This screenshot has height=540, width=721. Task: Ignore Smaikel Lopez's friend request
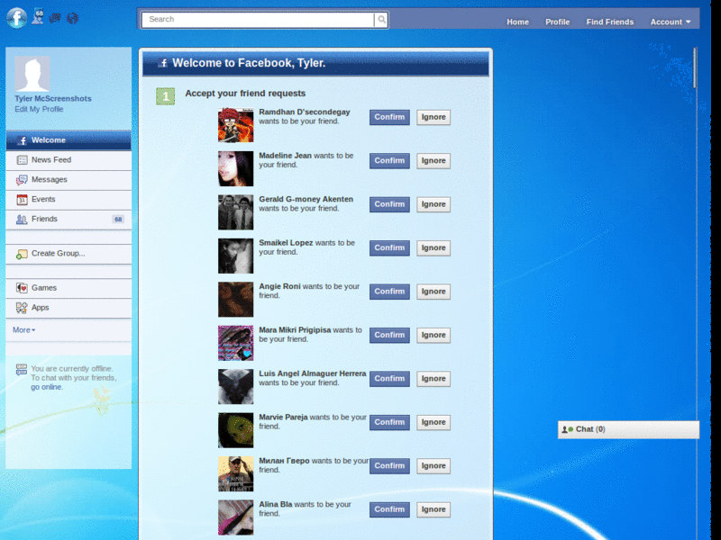(433, 247)
